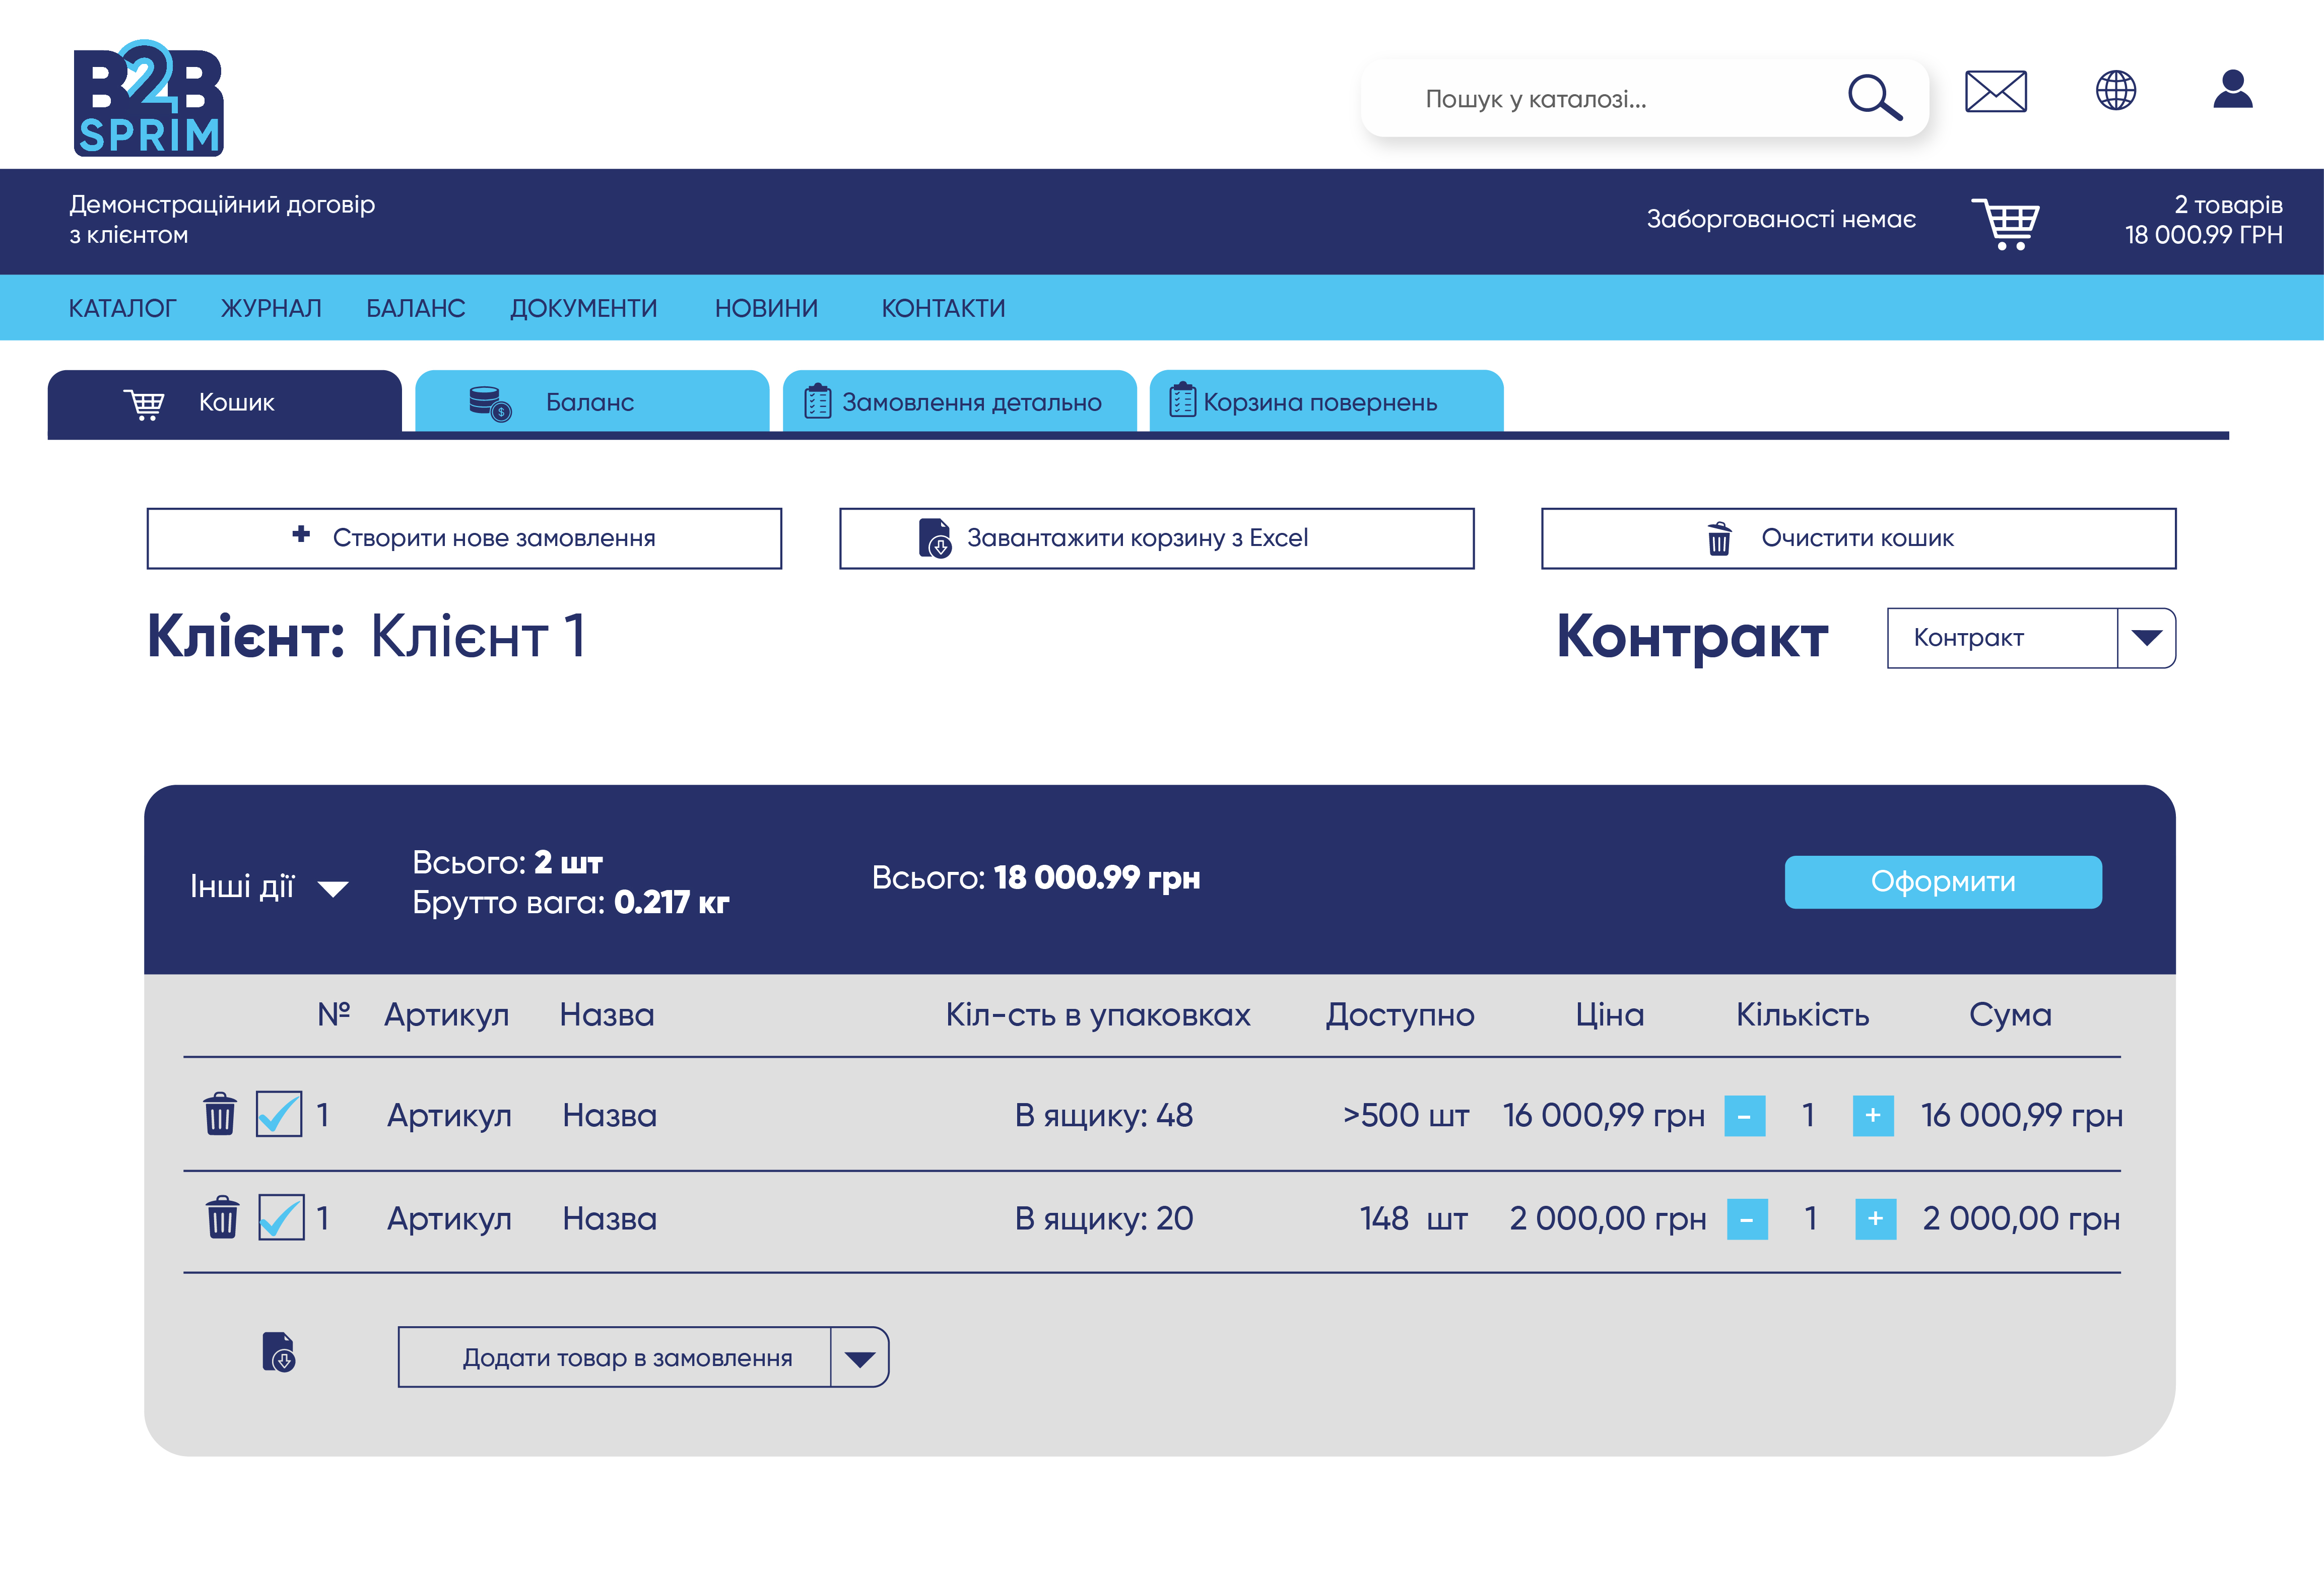Click Кіл-сть в упаковках column header
2324x1570 pixels.
pos(1097,1014)
